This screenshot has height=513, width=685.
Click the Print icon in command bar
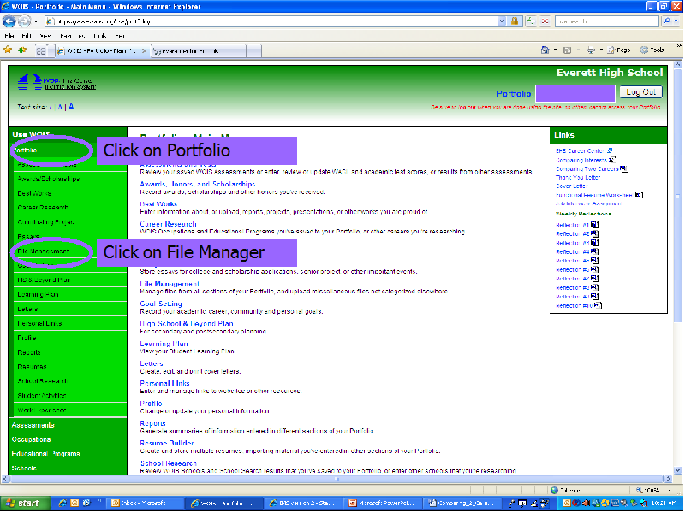tap(591, 50)
